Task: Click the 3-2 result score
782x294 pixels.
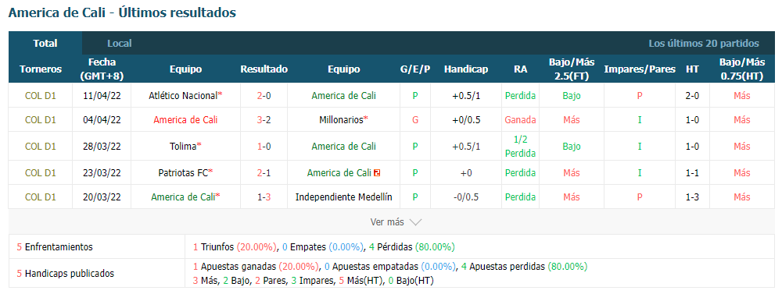Action: coord(264,120)
